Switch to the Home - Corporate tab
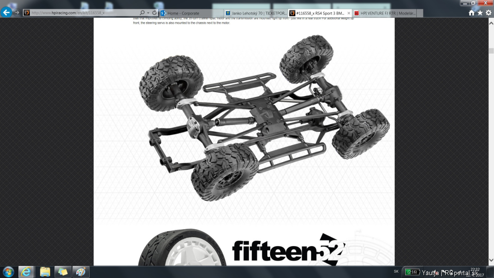 [x=191, y=13]
